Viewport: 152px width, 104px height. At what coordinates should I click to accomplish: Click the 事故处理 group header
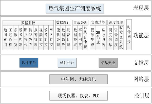coord(80,22)
